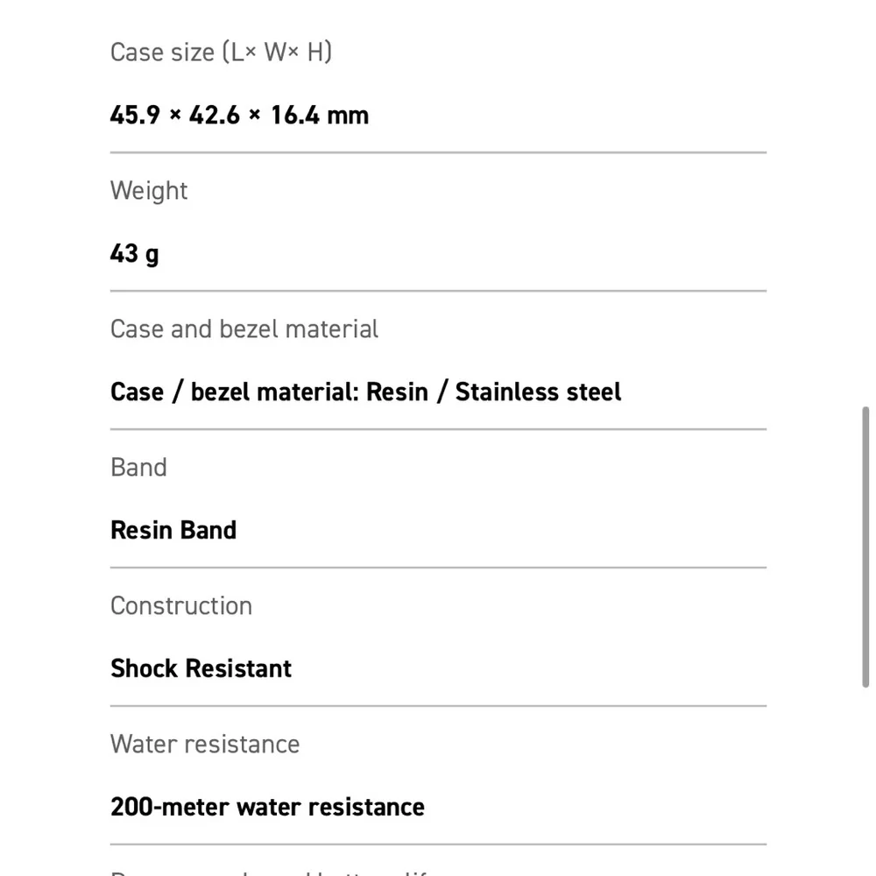Click the 'Case and bezel material' heading

tap(244, 329)
